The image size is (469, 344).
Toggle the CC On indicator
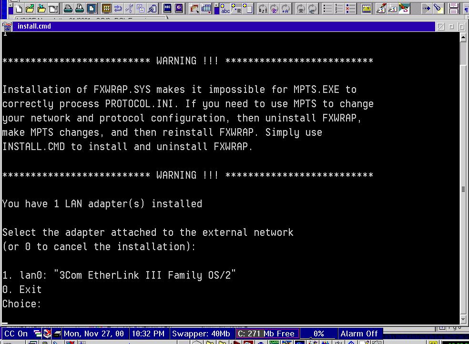point(16,334)
